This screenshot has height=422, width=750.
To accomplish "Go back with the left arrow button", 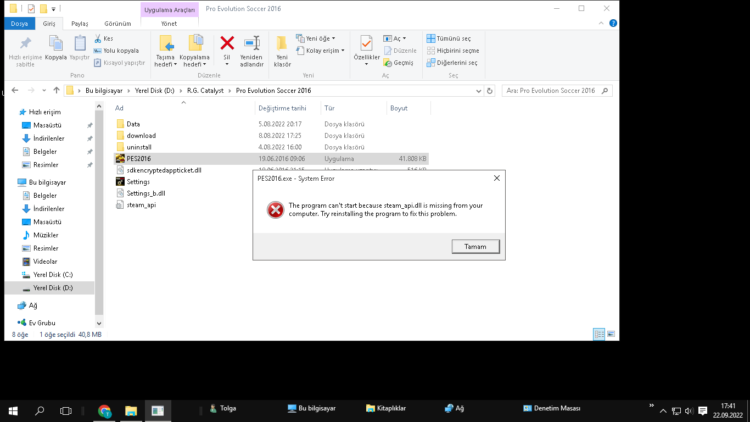I will pyautogui.click(x=15, y=91).
